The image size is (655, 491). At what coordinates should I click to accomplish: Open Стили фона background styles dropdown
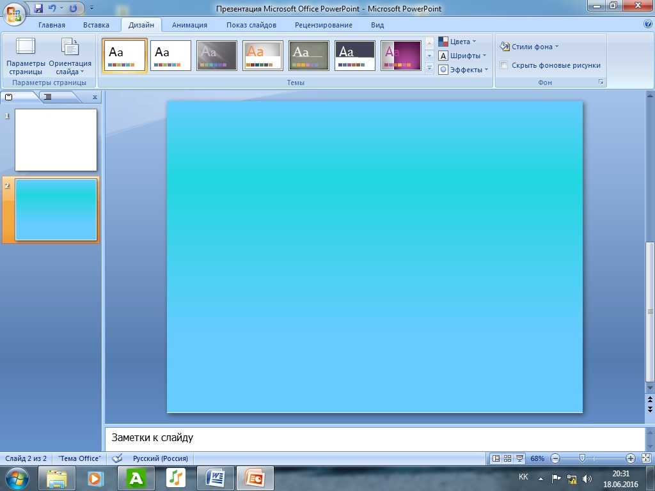pyautogui.click(x=529, y=46)
